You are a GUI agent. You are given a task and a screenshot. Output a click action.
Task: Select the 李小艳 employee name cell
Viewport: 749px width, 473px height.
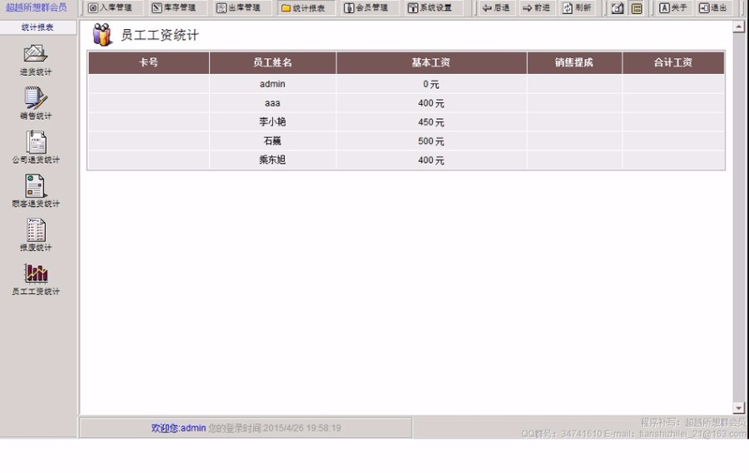click(272, 122)
